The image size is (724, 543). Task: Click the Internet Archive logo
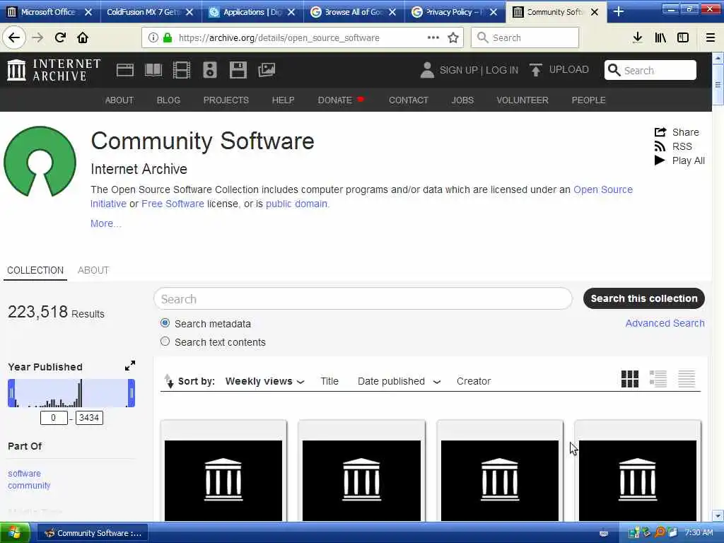click(54, 70)
